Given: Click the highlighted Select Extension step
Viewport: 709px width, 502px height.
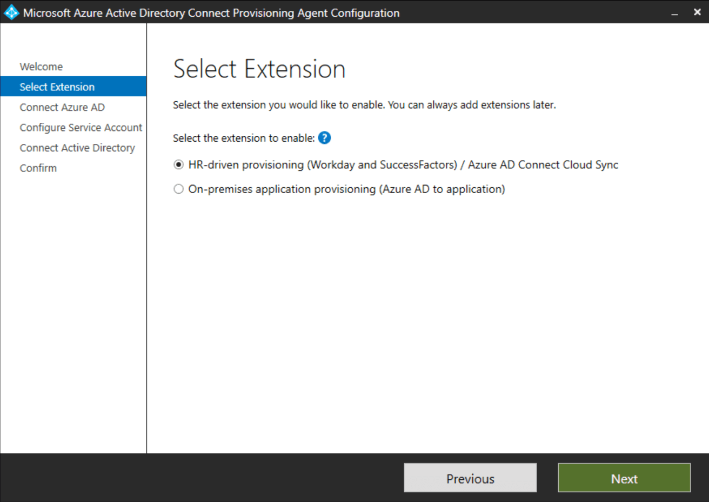Looking at the screenshot, I should coord(57,86).
